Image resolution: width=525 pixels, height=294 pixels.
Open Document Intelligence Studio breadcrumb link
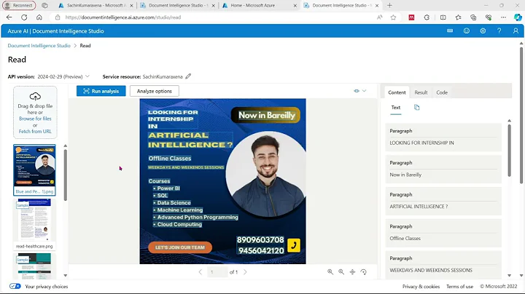39,45
